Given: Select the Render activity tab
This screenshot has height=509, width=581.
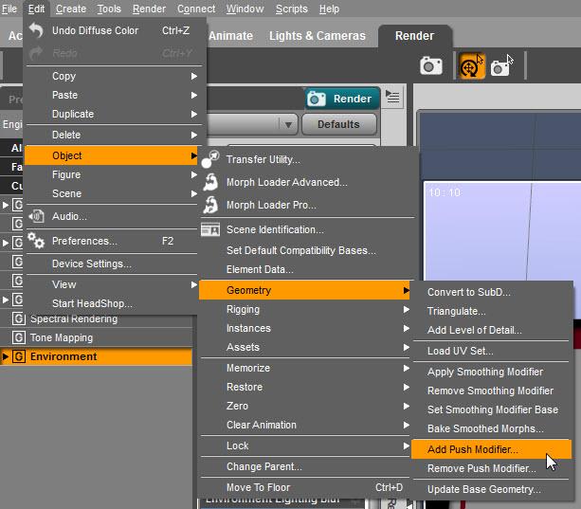Looking at the screenshot, I should click(414, 36).
